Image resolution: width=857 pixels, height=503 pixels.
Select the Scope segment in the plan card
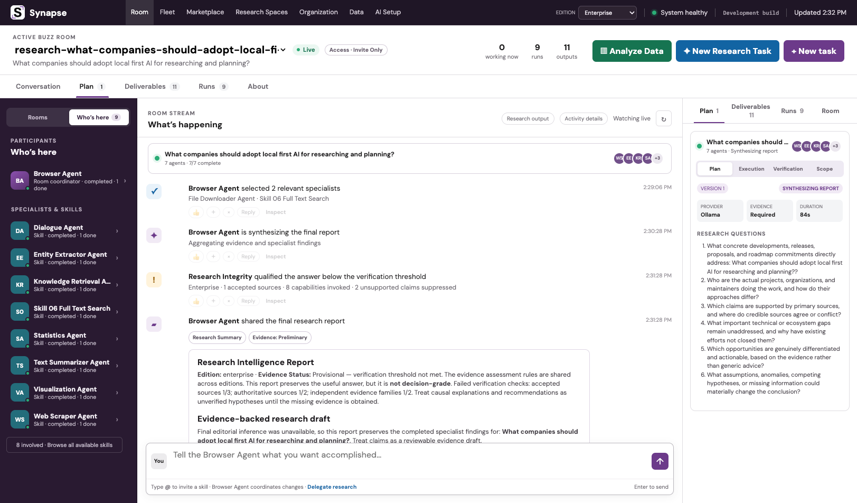824,169
